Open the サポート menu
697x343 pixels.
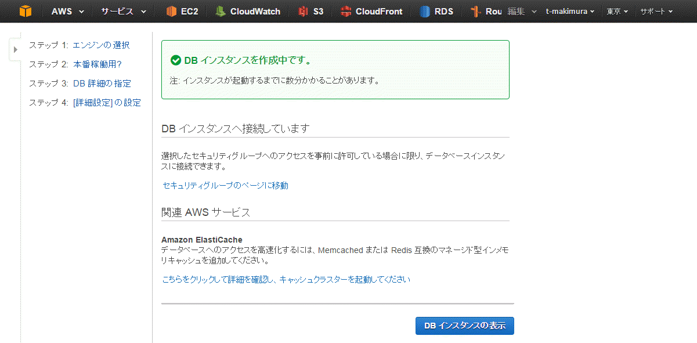[656, 11]
